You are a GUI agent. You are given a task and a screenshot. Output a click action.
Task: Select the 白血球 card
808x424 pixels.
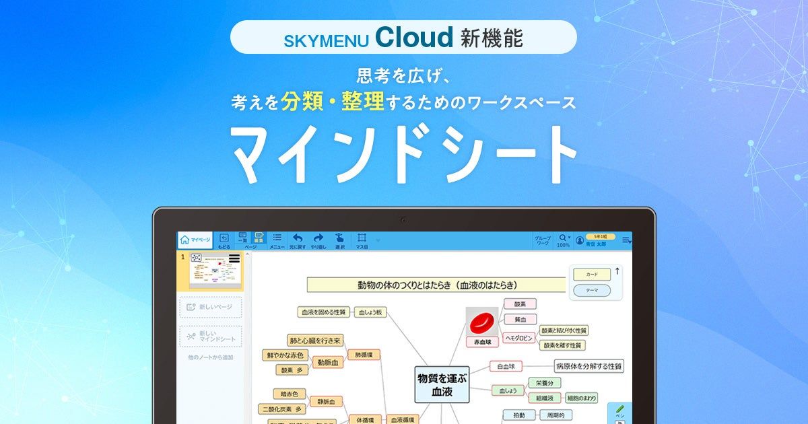coord(506,367)
